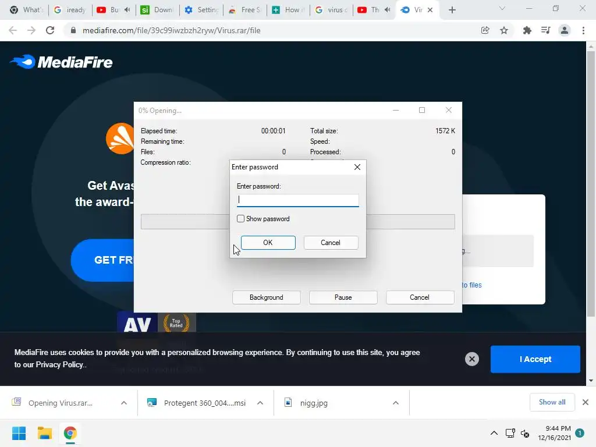Open the notification badge icon
Screen dimensions: 596x447
click(580, 433)
